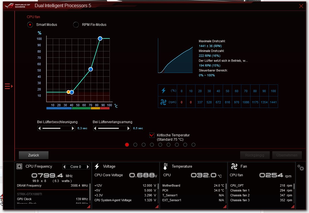This screenshot has width=309, height=213.
Task: Close the Dual Intelligent Processors window
Action: point(301,6)
